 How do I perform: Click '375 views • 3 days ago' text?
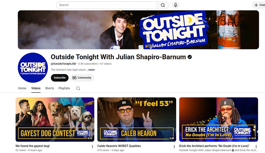coord(111,150)
